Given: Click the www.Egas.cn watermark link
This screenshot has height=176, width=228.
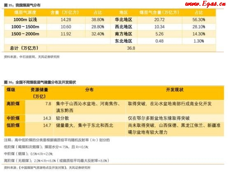Looking at the screenshot, I should pyautogui.click(x=205, y=4).
